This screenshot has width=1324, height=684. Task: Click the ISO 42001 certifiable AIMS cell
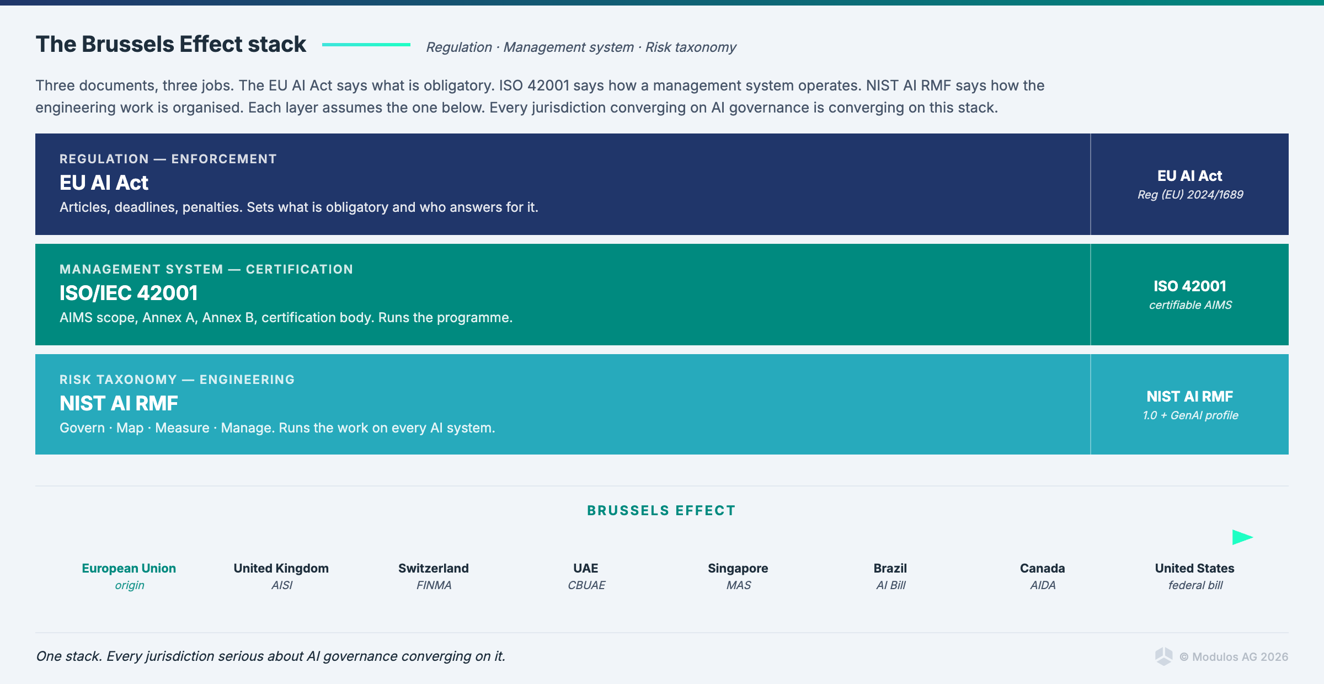click(1189, 295)
